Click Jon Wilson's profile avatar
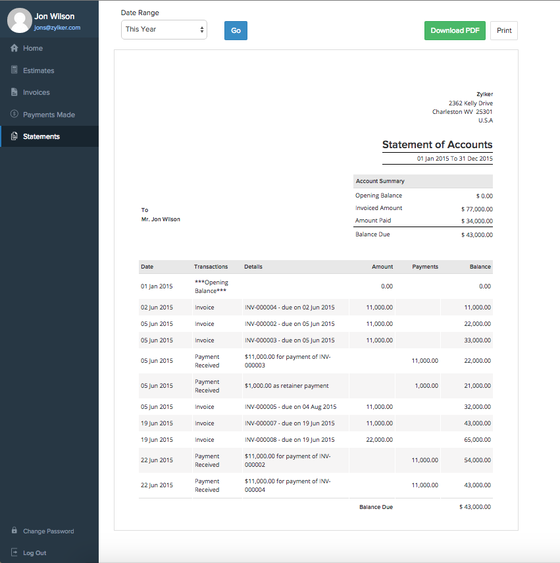Screen dimensions: 560x563 tap(19, 20)
